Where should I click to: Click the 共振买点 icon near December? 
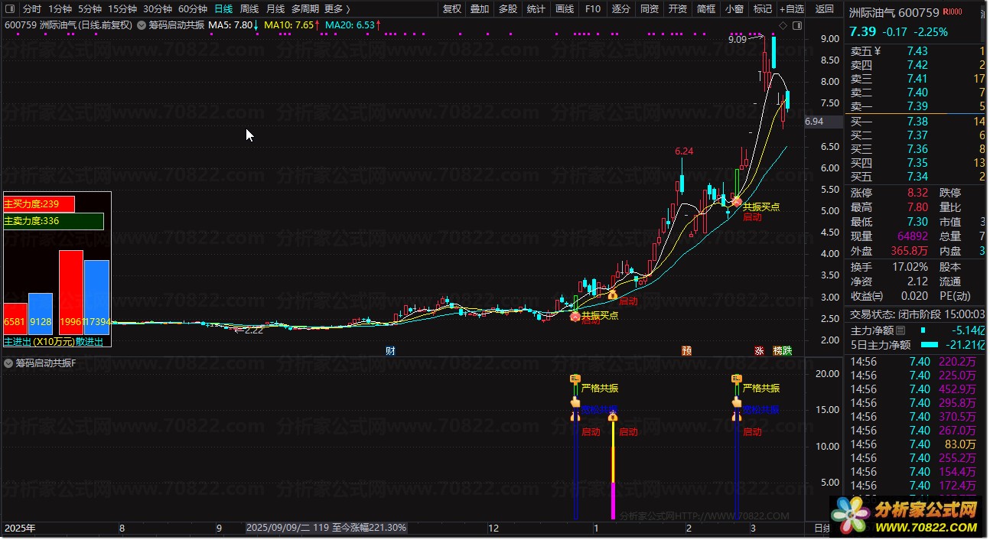tap(575, 316)
